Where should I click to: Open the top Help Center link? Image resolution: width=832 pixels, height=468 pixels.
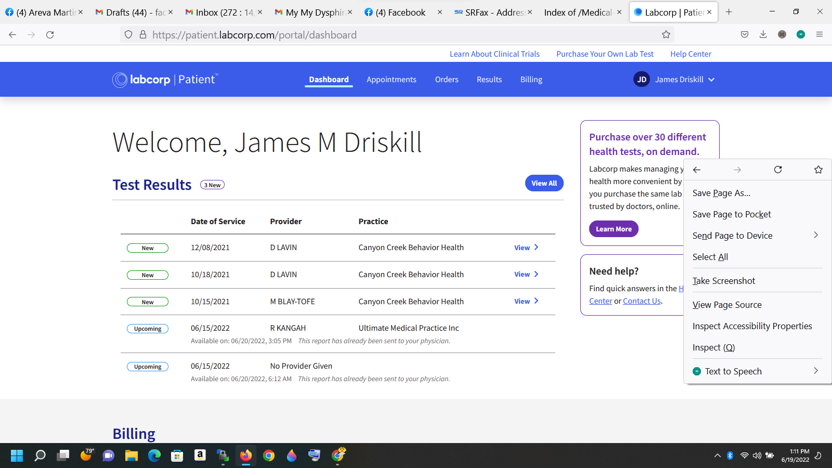tap(691, 54)
